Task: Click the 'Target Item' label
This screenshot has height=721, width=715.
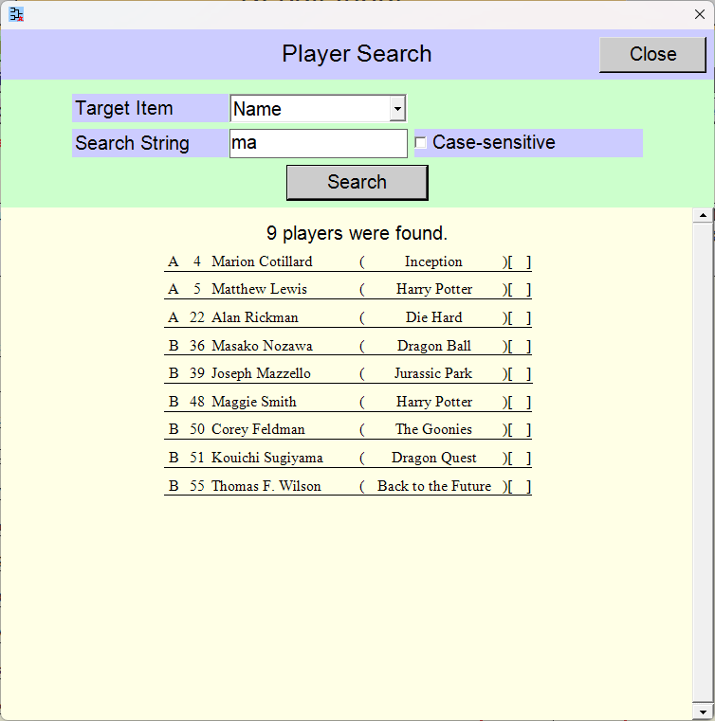Action: 124,109
